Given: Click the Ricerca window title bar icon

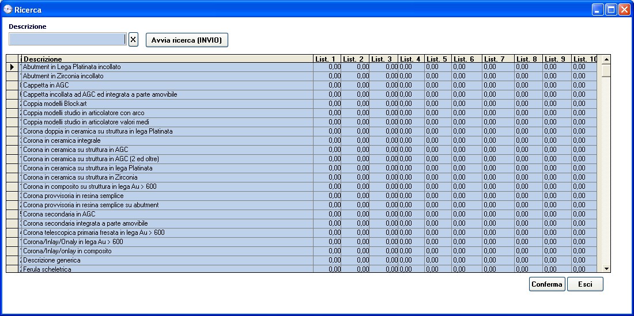Looking at the screenshot, I should (x=8, y=9).
